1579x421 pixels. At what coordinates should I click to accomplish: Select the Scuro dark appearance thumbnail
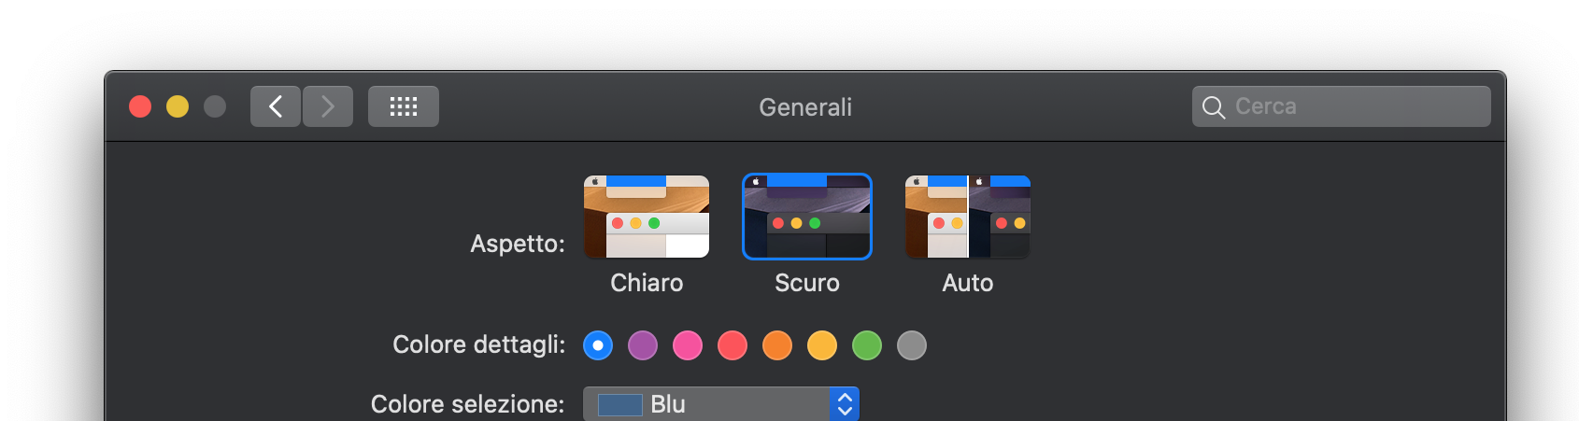pos(807,217)
